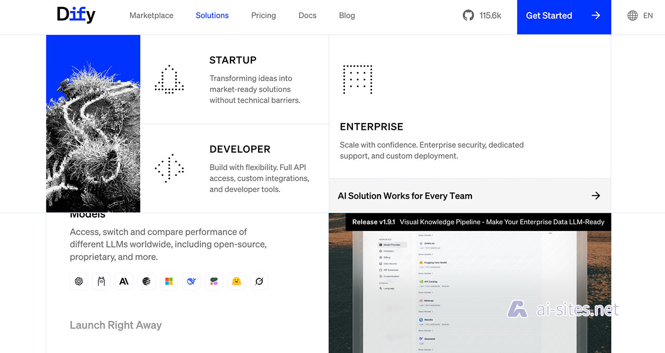Open the Marketplace nav item

[x=151, y=16]
